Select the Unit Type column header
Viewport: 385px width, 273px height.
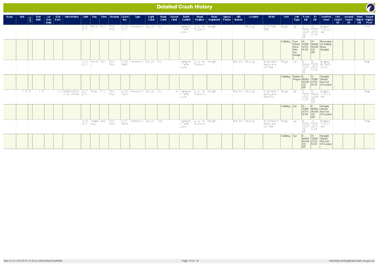297,20
